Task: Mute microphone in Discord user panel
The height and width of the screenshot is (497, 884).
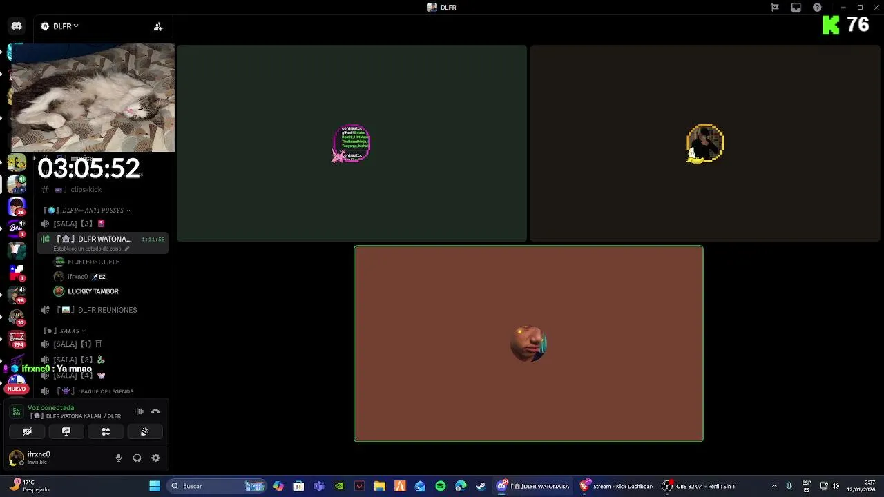Action: coord(118,458)
